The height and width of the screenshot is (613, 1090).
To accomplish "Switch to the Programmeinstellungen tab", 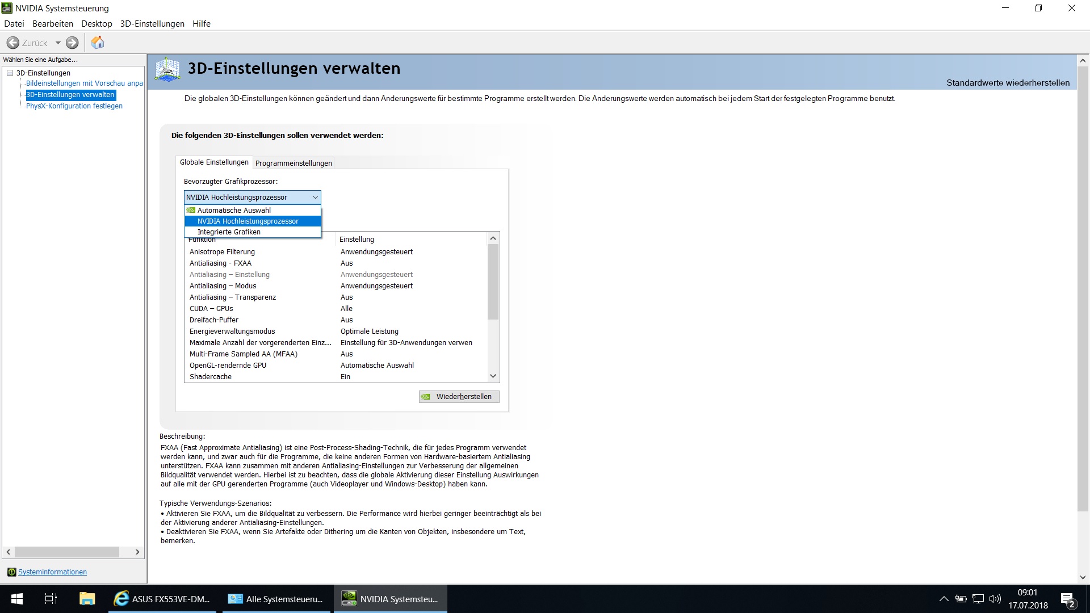I will tap(294, 163).
